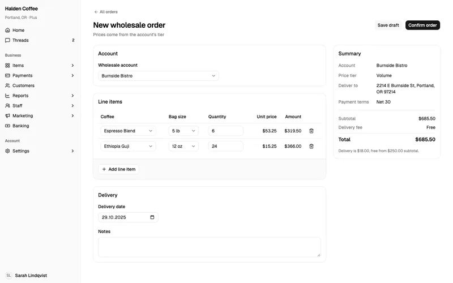Expand the Marketing submenu chevron

72,116
